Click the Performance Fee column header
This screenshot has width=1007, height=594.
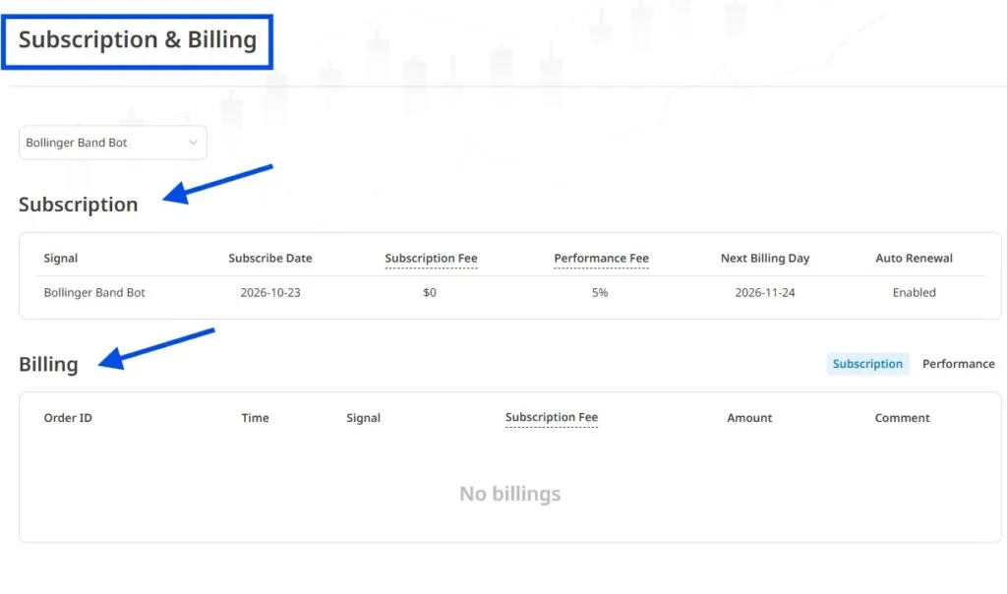pos(601,258)
